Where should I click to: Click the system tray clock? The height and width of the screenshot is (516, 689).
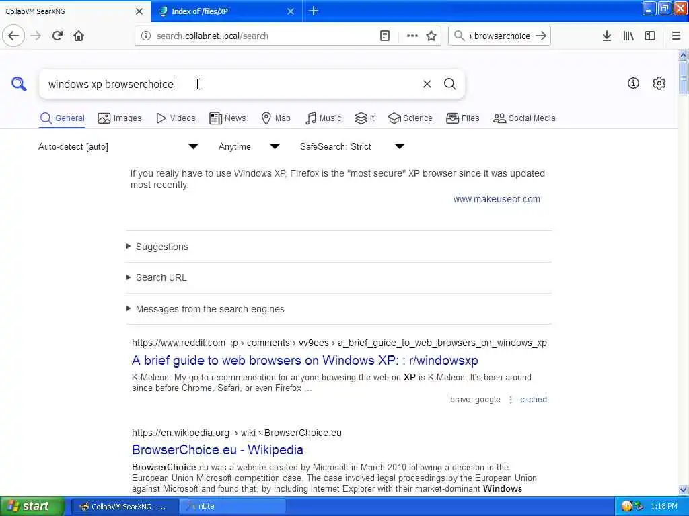(x=664, y=506)
